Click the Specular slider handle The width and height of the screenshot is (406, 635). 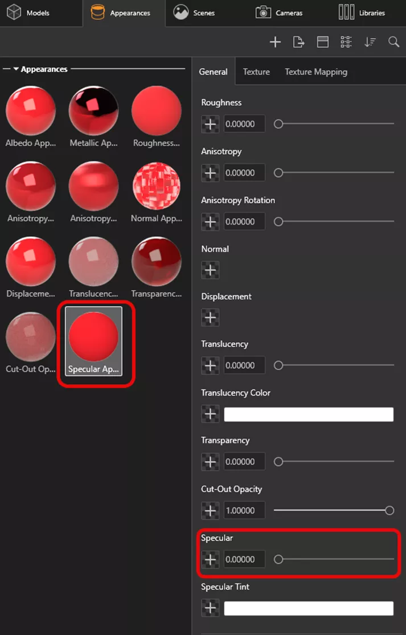[x=278, y=560]
